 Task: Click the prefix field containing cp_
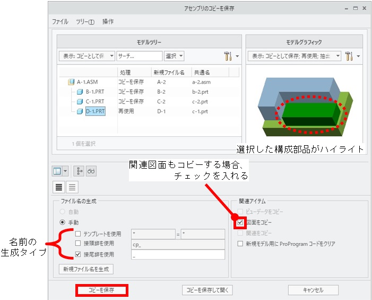click(x=178, y=244)
